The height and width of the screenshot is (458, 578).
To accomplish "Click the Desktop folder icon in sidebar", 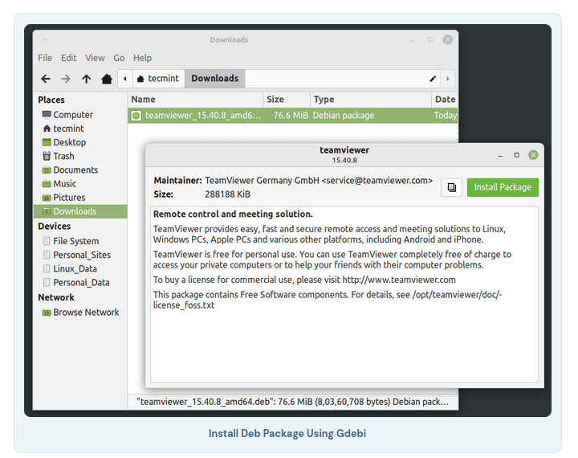I will (x=47, y=142).
